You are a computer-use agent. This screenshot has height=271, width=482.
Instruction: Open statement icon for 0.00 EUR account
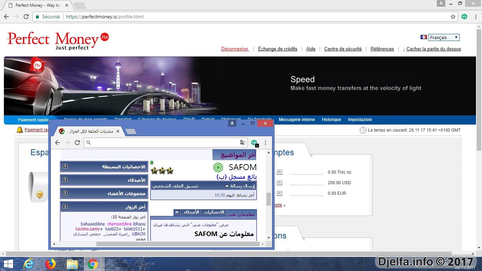pos(279,193)
